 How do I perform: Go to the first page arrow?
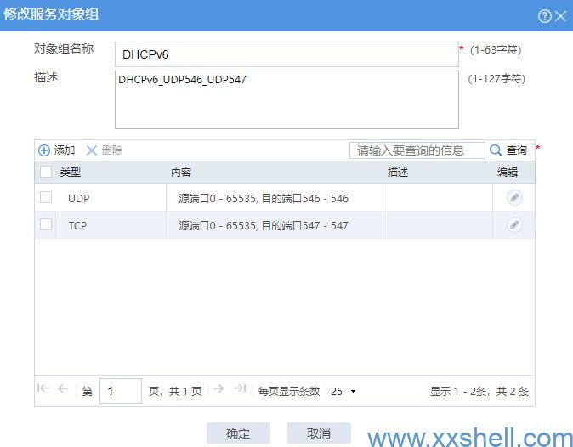tap(43, 388)
